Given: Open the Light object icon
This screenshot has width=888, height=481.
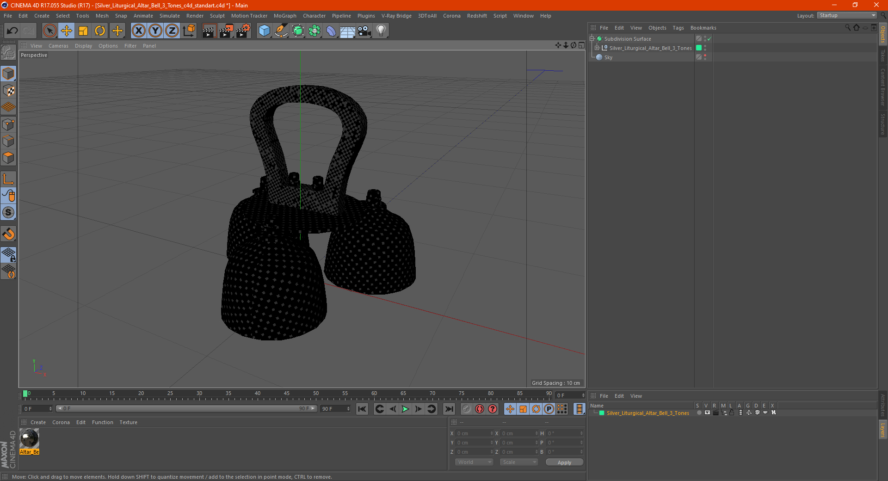Looking at the screenshot, I should point(381,31).
